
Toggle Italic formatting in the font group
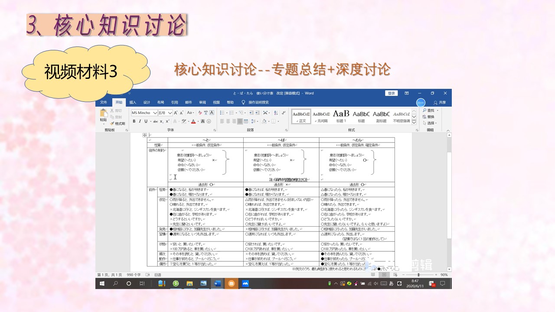pos(140,121)
